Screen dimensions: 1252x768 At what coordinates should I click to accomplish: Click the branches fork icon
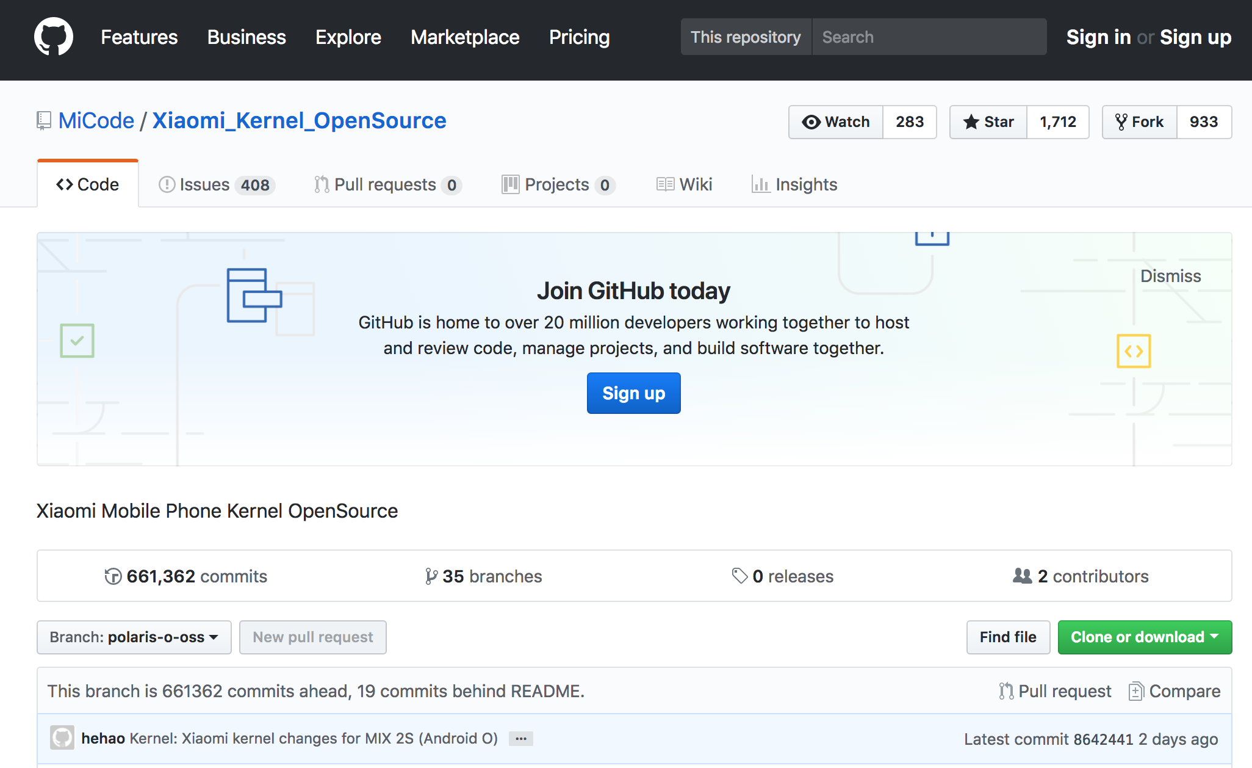tap(431, 576)
